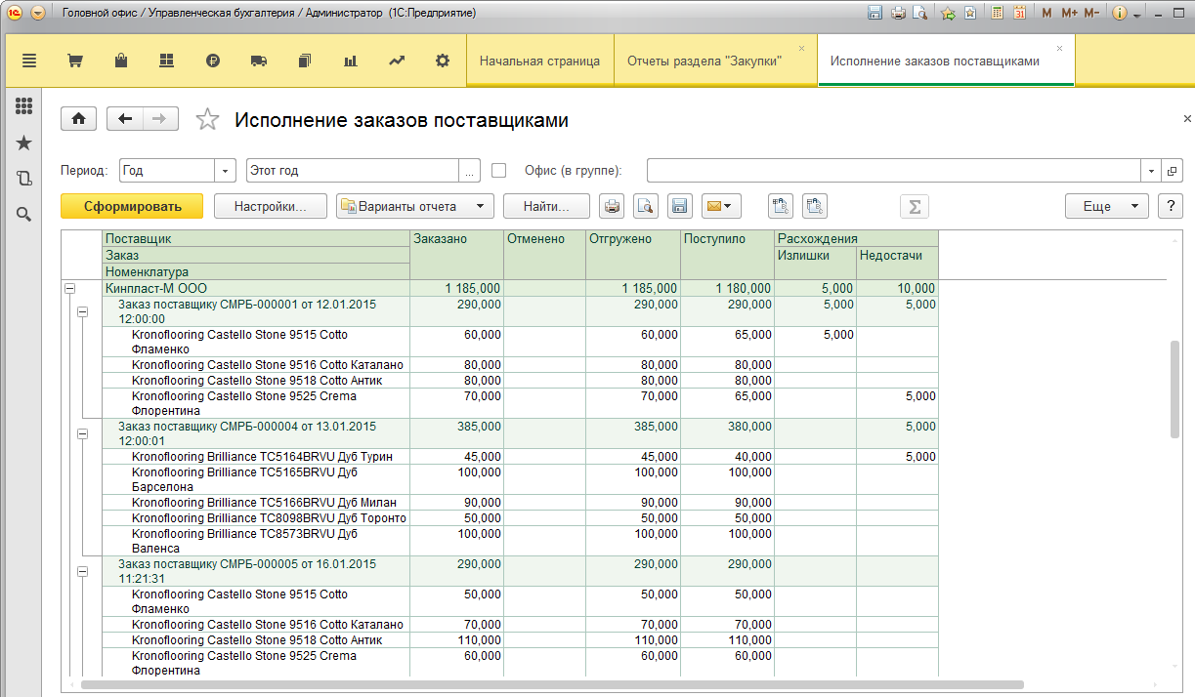Collapse order СМРБ-000004 group
The height and width of the screenshot is (697, 1195).
82,433
